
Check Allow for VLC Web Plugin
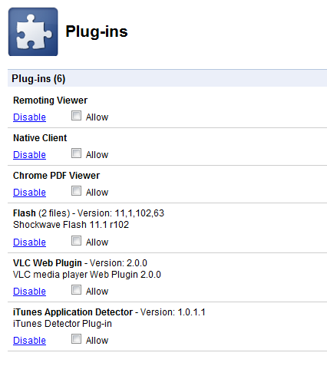[x=76, y=290]
